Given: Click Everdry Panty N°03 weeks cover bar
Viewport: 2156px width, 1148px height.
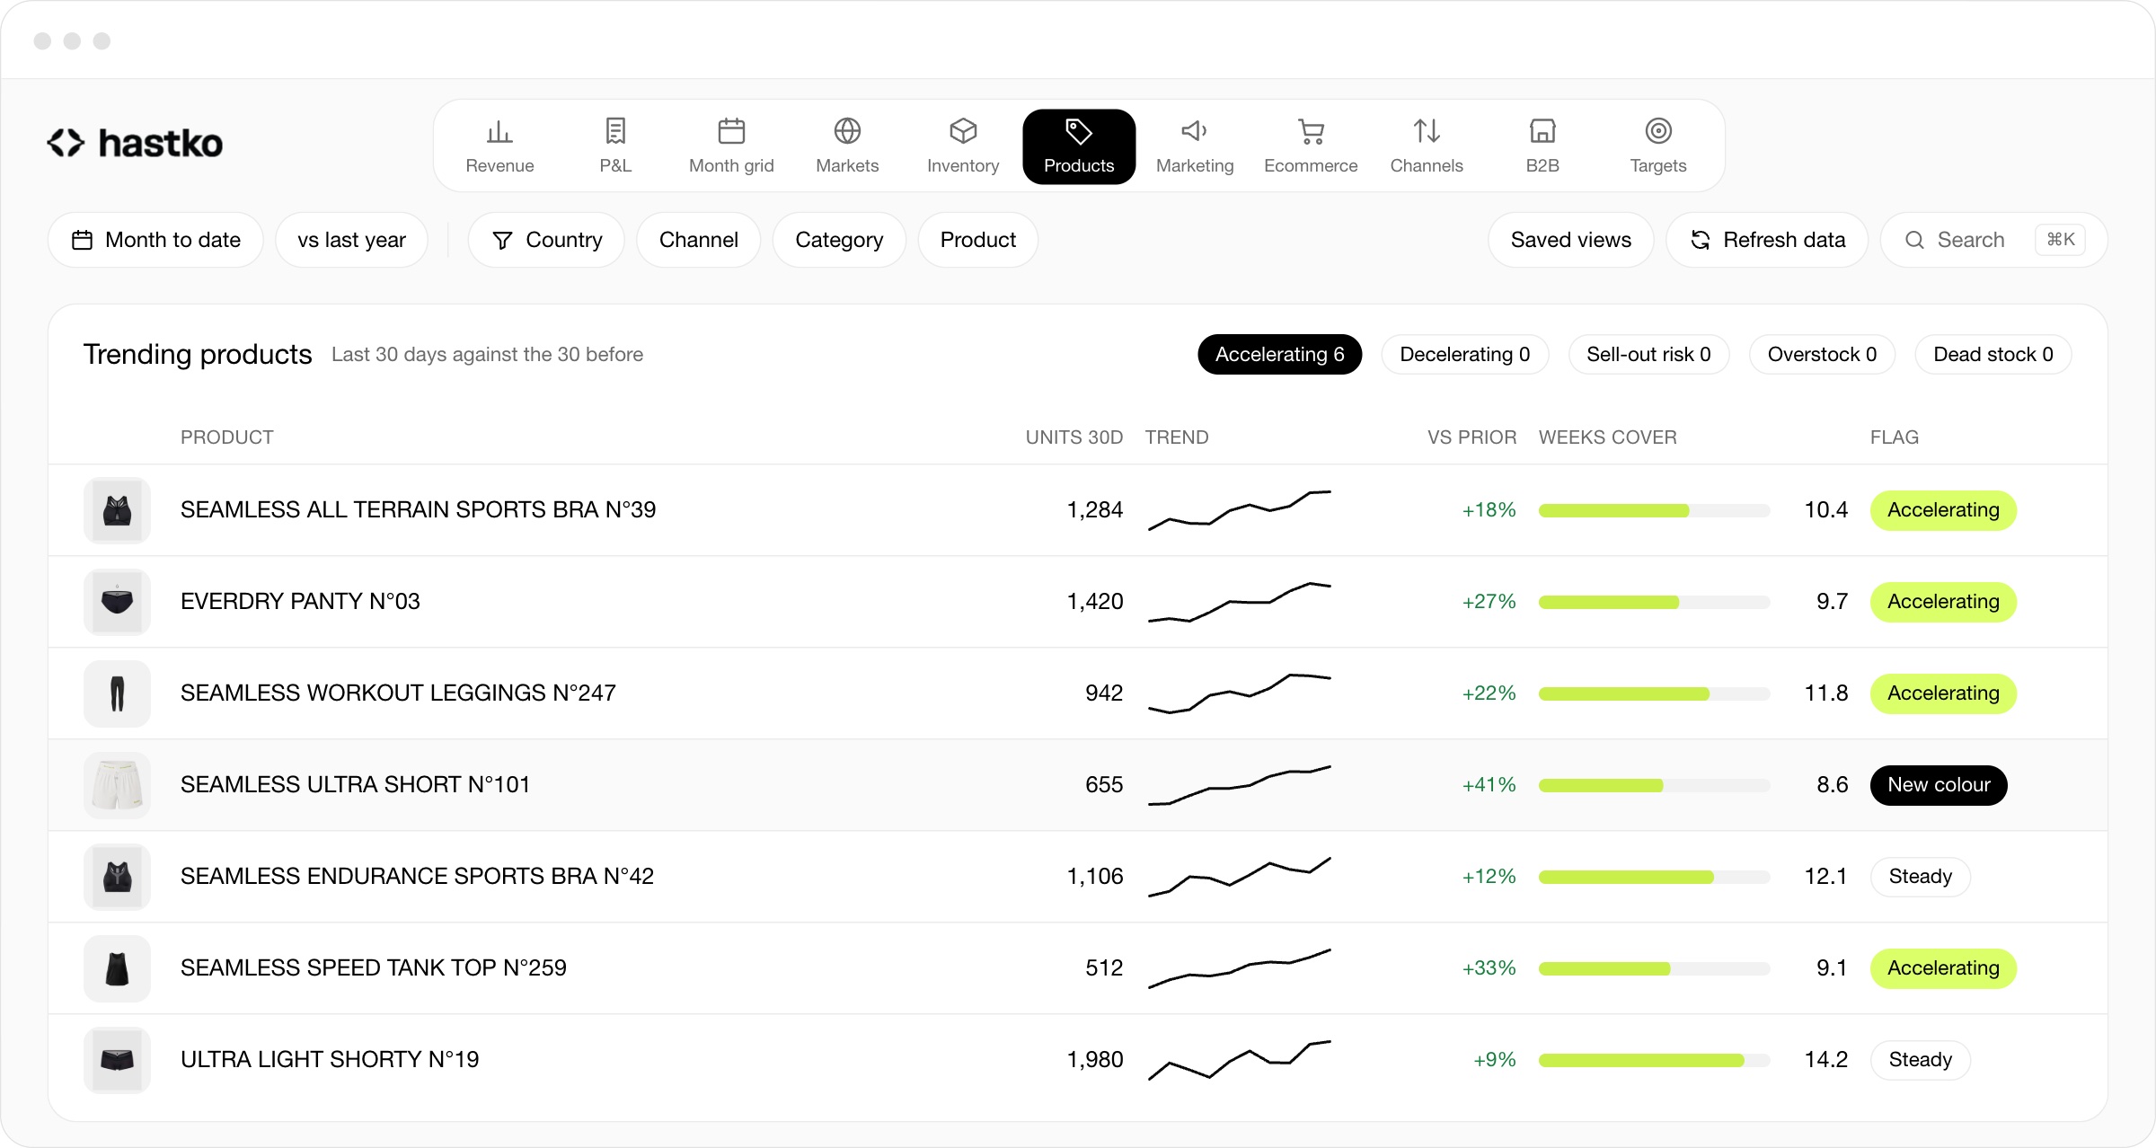Looking at the screenshot, I should (x=1654, y=602).
